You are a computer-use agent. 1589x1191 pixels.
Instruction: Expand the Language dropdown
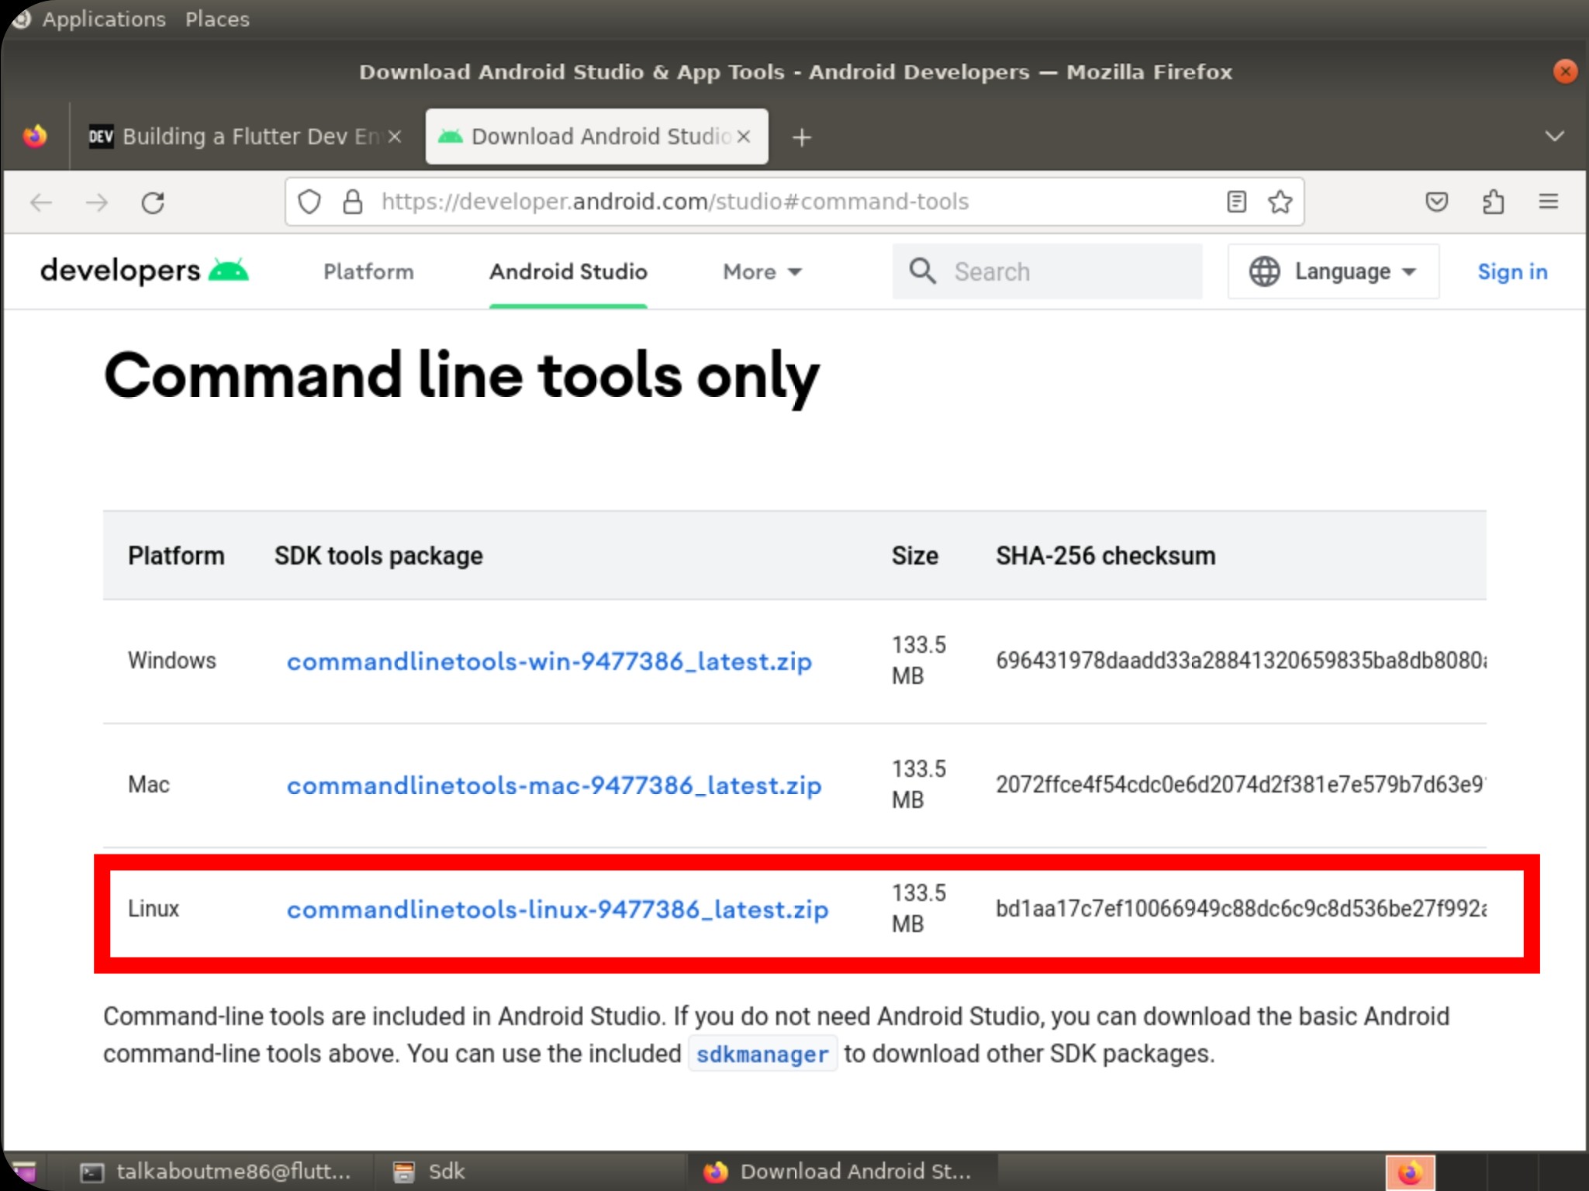(1332, 271)
